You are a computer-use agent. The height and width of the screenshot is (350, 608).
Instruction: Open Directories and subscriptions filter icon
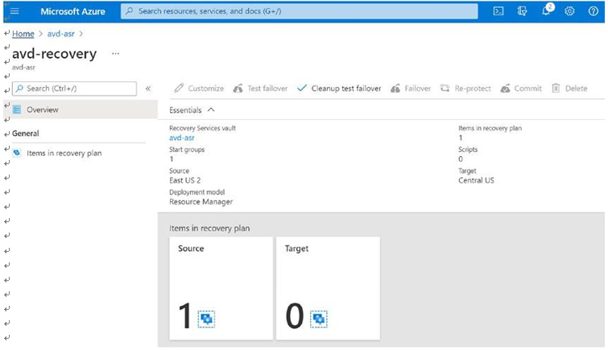point(522,11)
